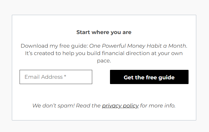Image resolution: width=209 pixels, height=132 pixels.
Task: Click the "We don't spam!" text
Action: (53, 106)
